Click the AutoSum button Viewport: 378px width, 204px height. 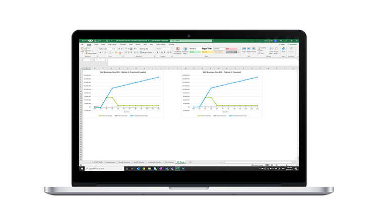click(263, 48)
